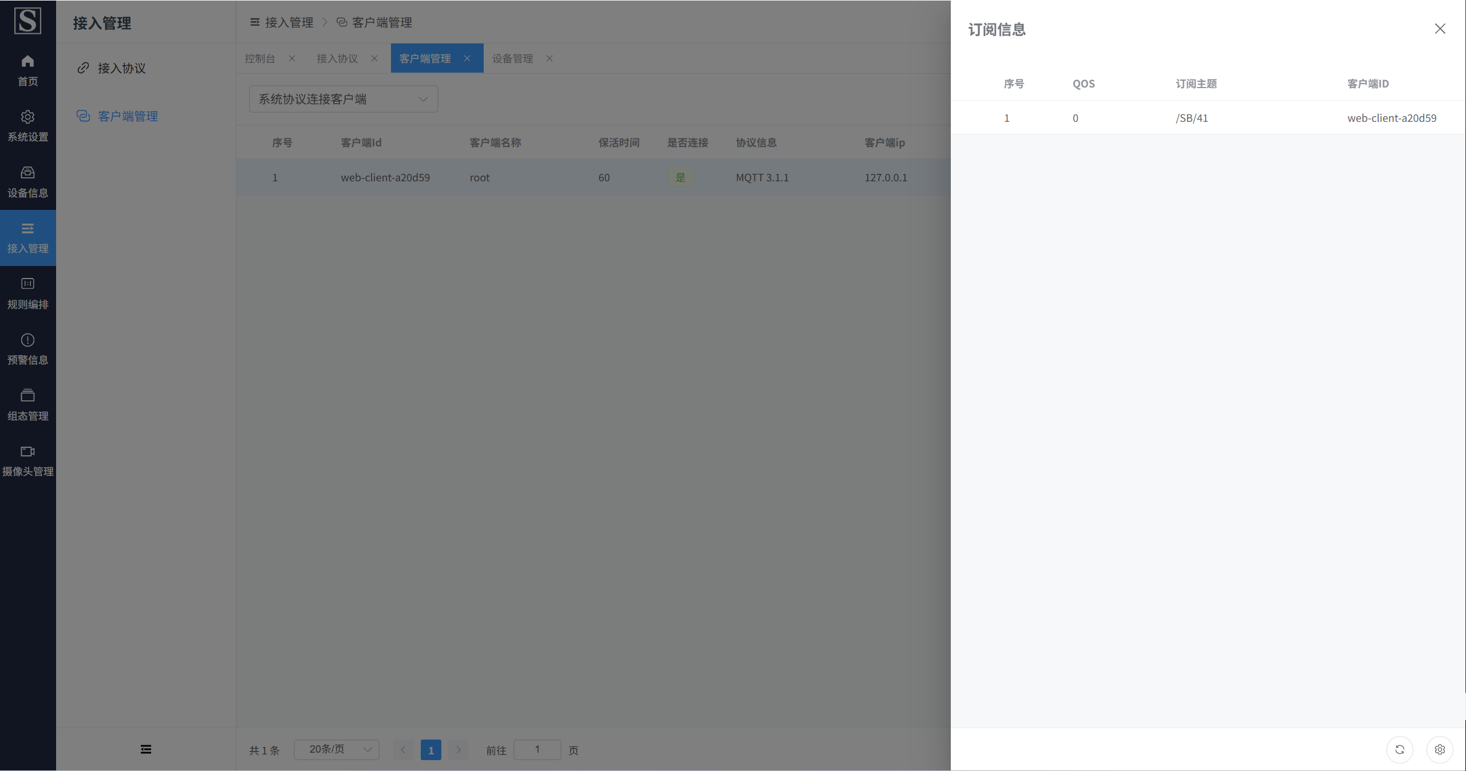Open 摄像头管理 camera management
This screenshot has width=1466, height=771.
[x=27, y=460]
